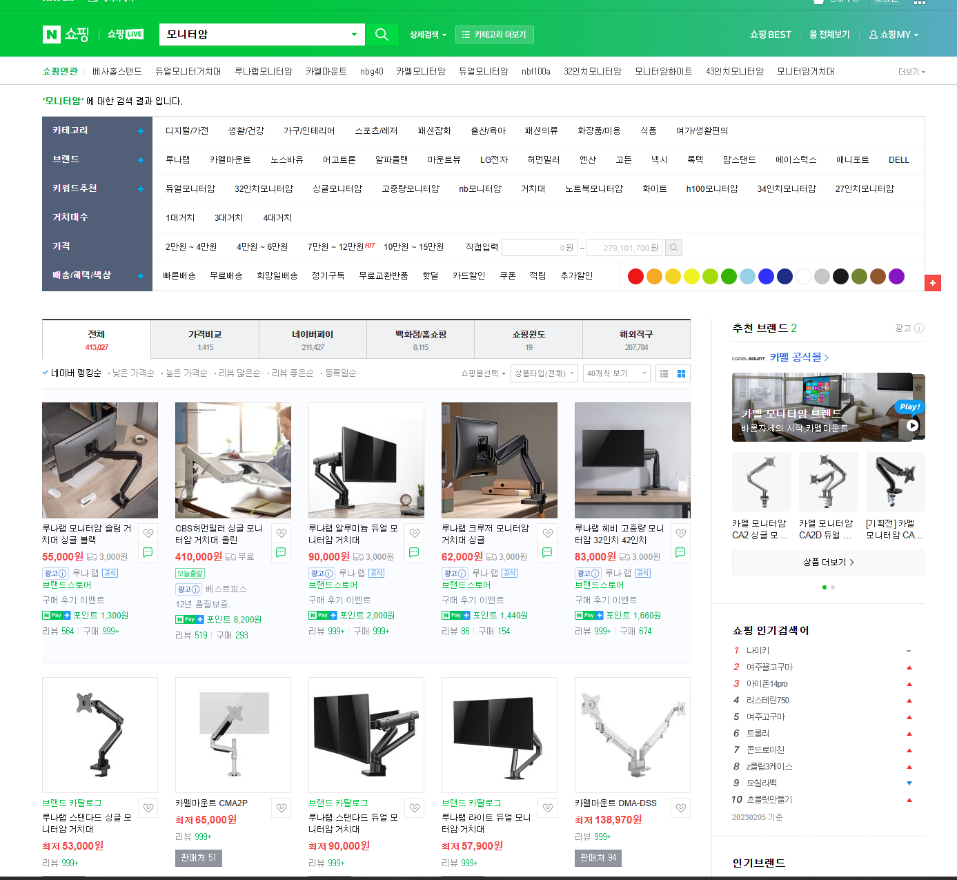Switch to grid view icon
The height and width of the screenshot is (880, 957).
click(682, 373)
